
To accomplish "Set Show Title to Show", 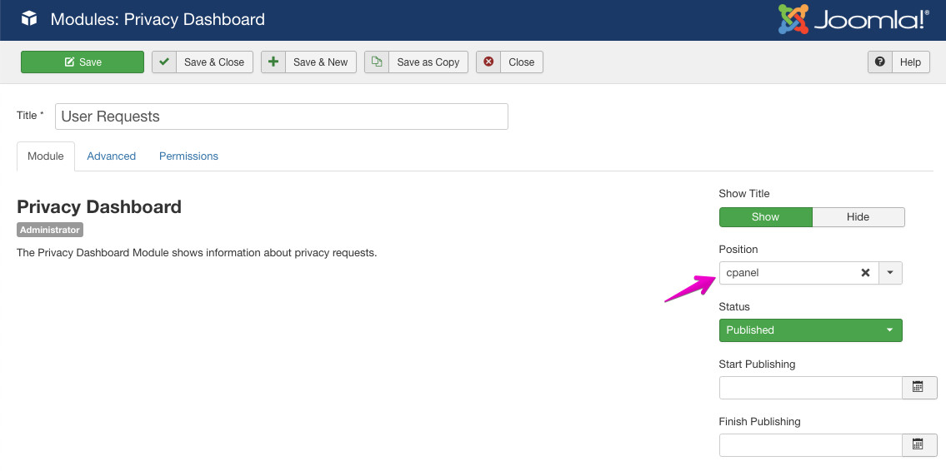I will point(765,217).
